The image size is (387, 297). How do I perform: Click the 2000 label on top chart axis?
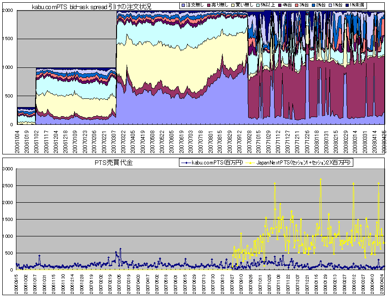pyautogui.click(x=7, y=11)
